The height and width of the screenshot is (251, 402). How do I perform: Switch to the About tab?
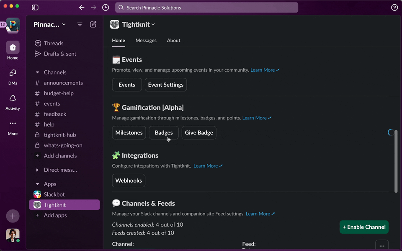point(173,41)
